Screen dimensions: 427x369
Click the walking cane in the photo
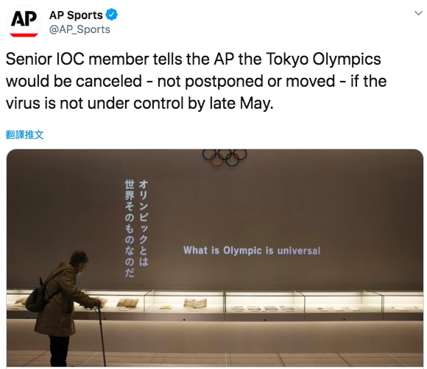pos(101,336)
